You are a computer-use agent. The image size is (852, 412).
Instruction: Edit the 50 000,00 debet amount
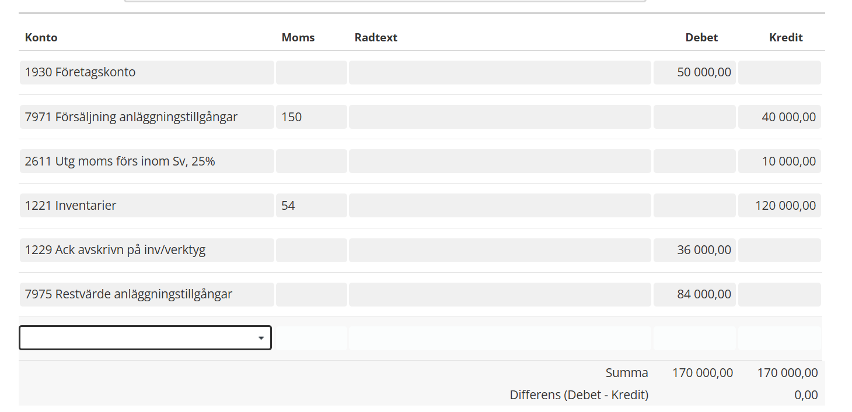tap(694, 72)
